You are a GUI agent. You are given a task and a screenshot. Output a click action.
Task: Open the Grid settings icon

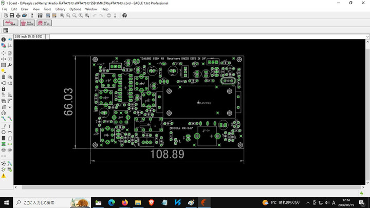[x=6, y=30]
